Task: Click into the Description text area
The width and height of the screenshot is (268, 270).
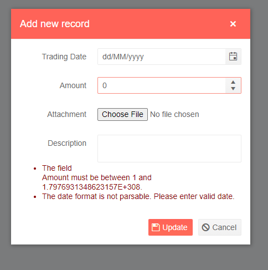Action: click(169, 149)
